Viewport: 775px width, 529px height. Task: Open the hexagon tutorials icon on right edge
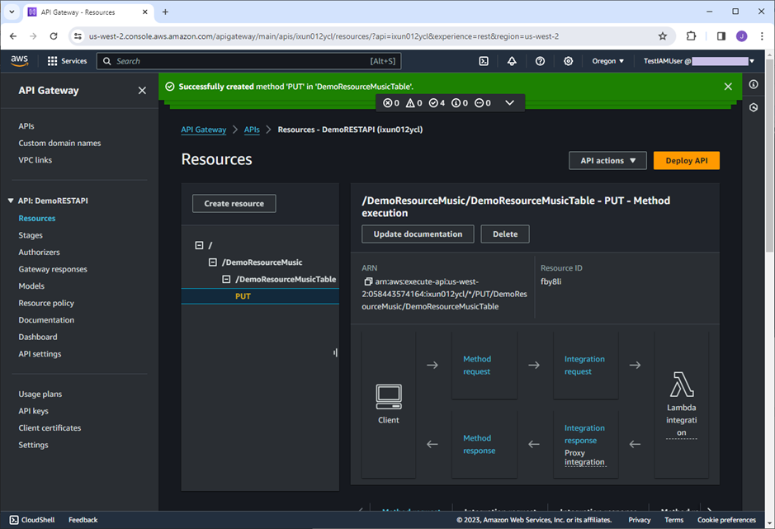pyautogui.click(x=754, y=107)
